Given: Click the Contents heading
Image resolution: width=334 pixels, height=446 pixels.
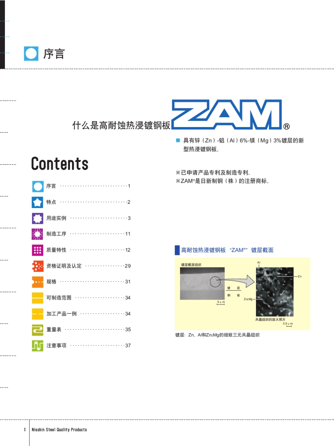Looking at the screenshot, I should tap(60, 164).
